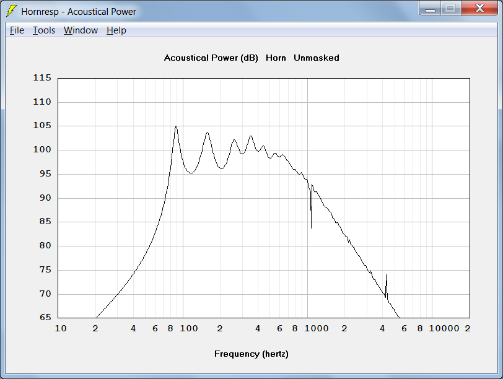Click the 100 dB y-axis label
The image size is (503, 379).
pos(42,149)
